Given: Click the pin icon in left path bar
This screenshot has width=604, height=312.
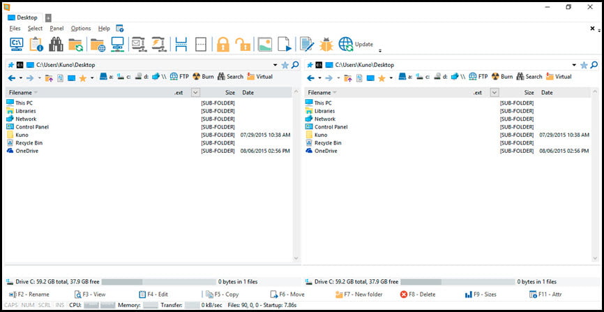Looking at the screenshot, I should coord(10,65).
